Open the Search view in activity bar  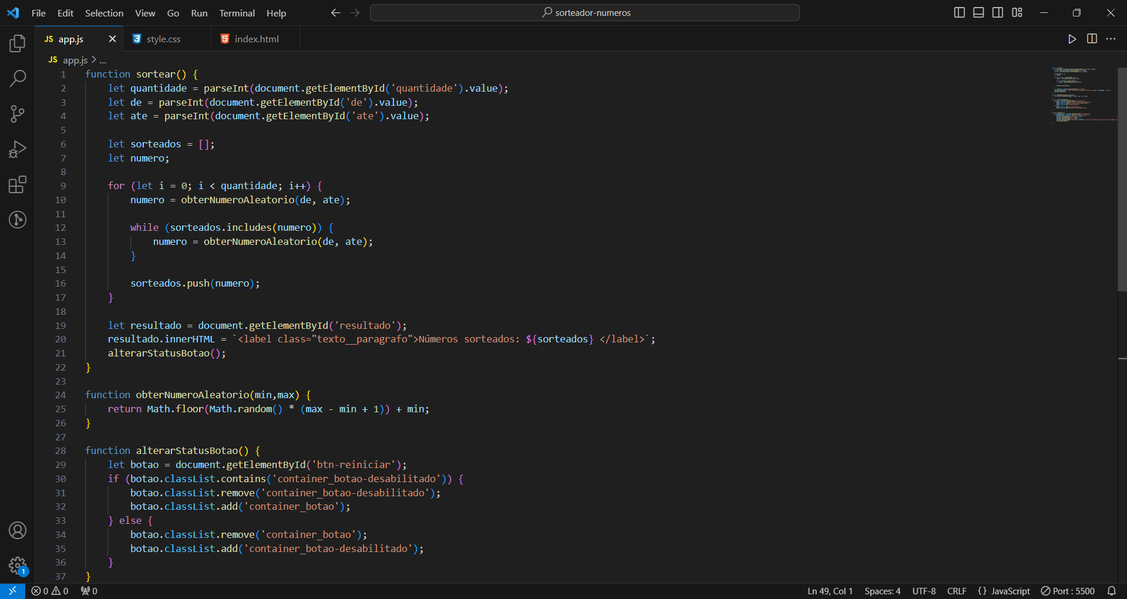[18, 78]
